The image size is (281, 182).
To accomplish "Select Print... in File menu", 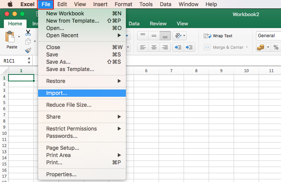I will pos(82,162).
